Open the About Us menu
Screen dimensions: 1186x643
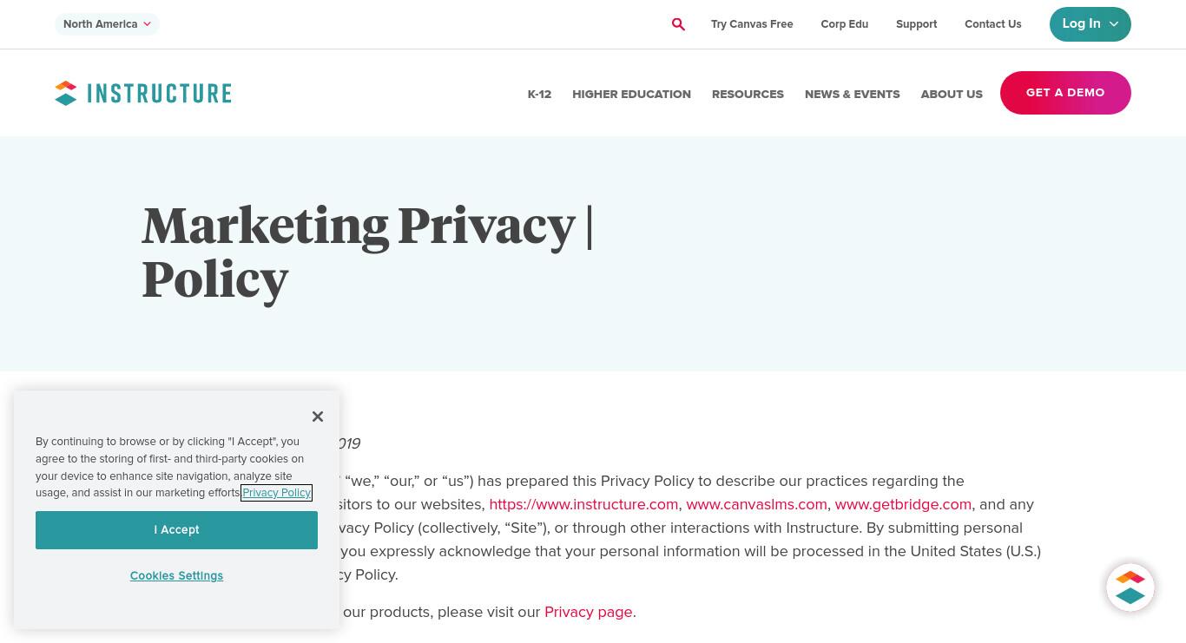(x=952, y=94)
